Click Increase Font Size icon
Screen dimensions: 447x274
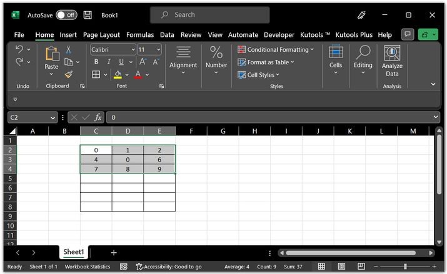point(143,62)
